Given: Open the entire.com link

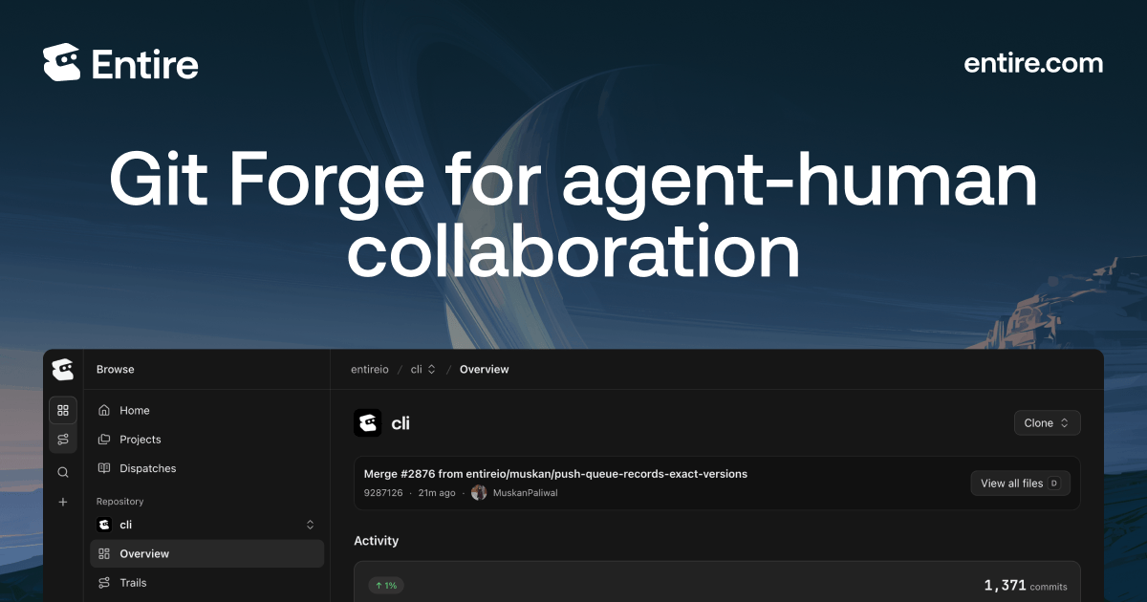Looking at the screenshot, I should click(1033, 63).
